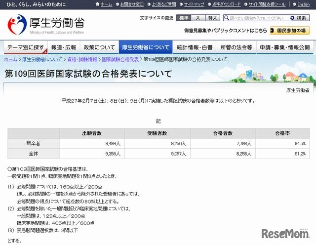
Task: Open the 報道・広報 tab
Action: coord(64,47)
